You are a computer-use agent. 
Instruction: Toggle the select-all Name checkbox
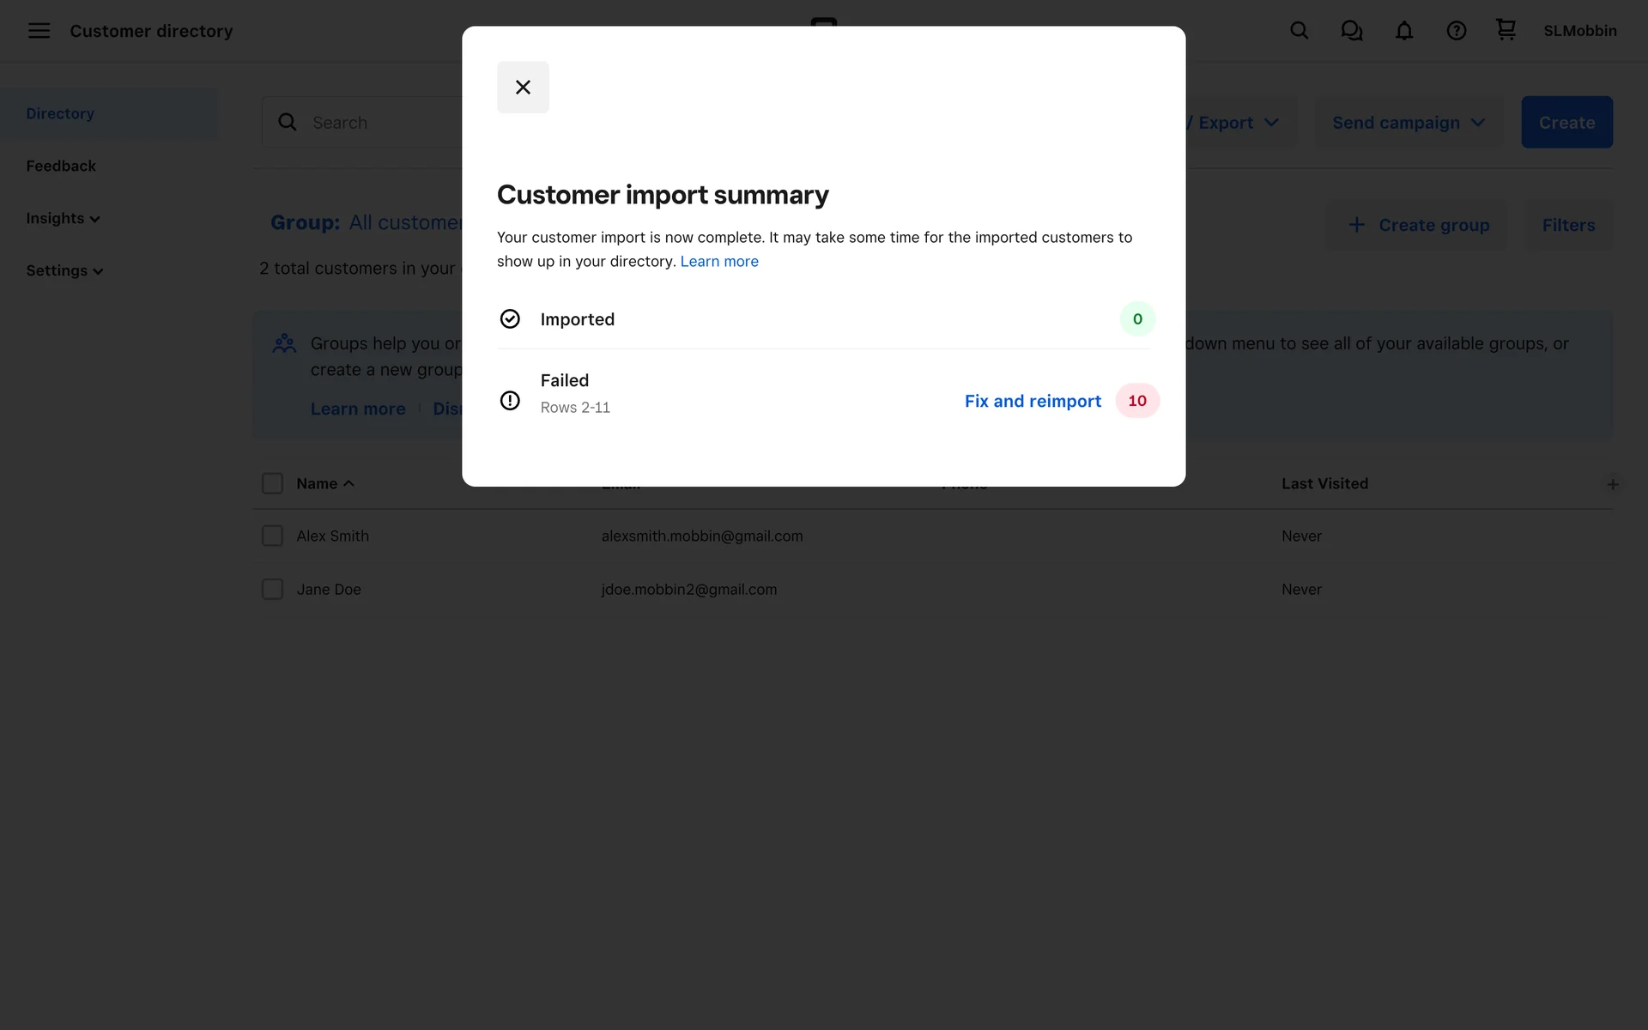(272, 483)
